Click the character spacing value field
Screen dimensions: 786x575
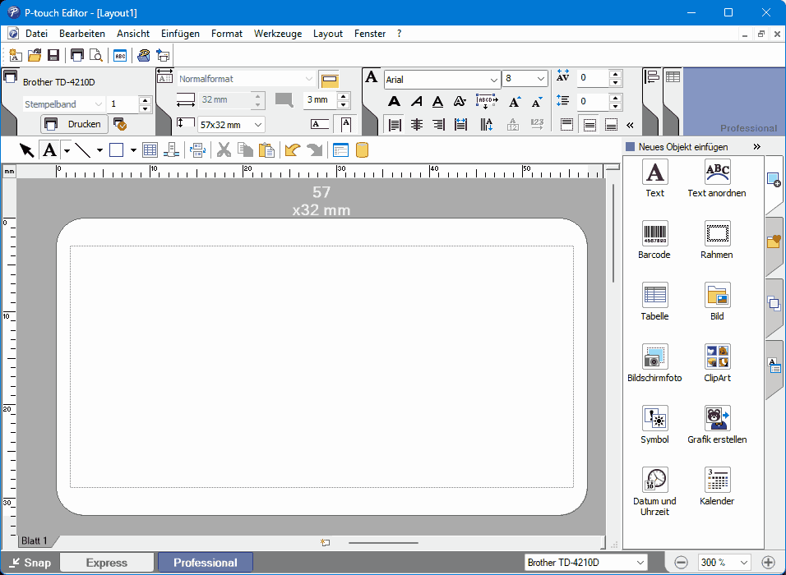coord(593,78)
